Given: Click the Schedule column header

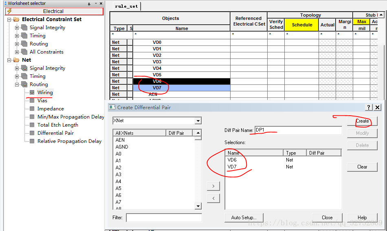Looking at the screenshot, I should click(302, 25).
